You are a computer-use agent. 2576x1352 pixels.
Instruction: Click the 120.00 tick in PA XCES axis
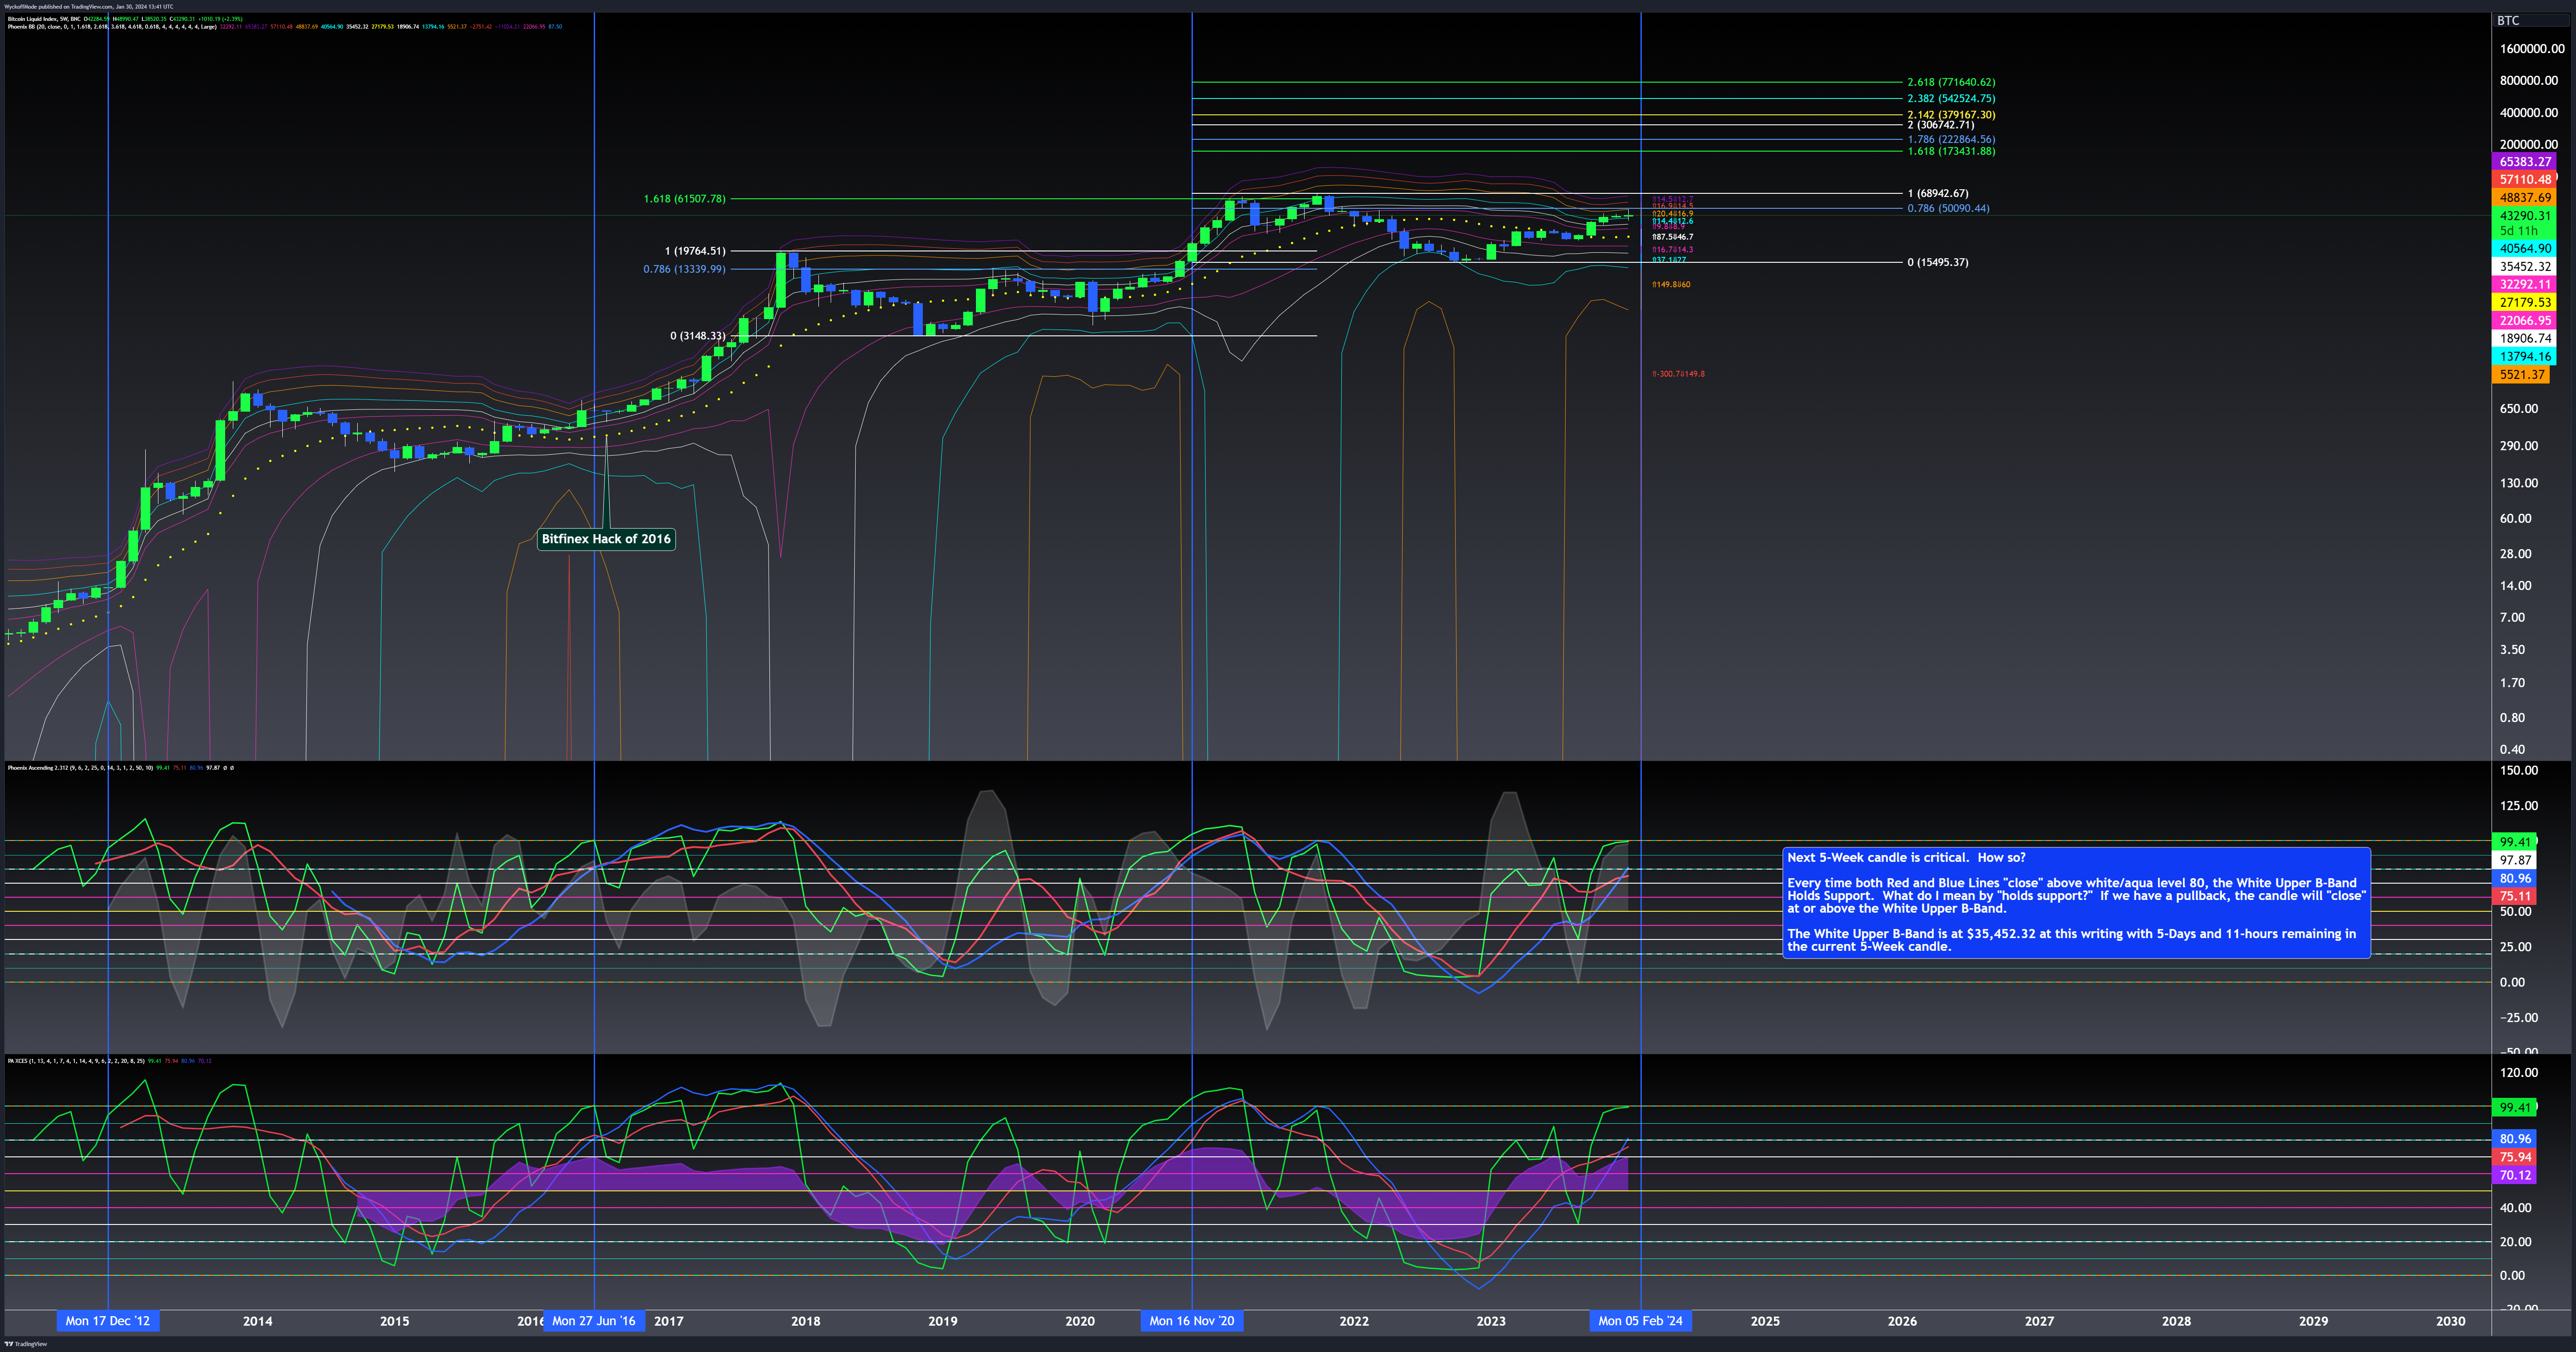pyautogui.click(x=2519, y=1073)
